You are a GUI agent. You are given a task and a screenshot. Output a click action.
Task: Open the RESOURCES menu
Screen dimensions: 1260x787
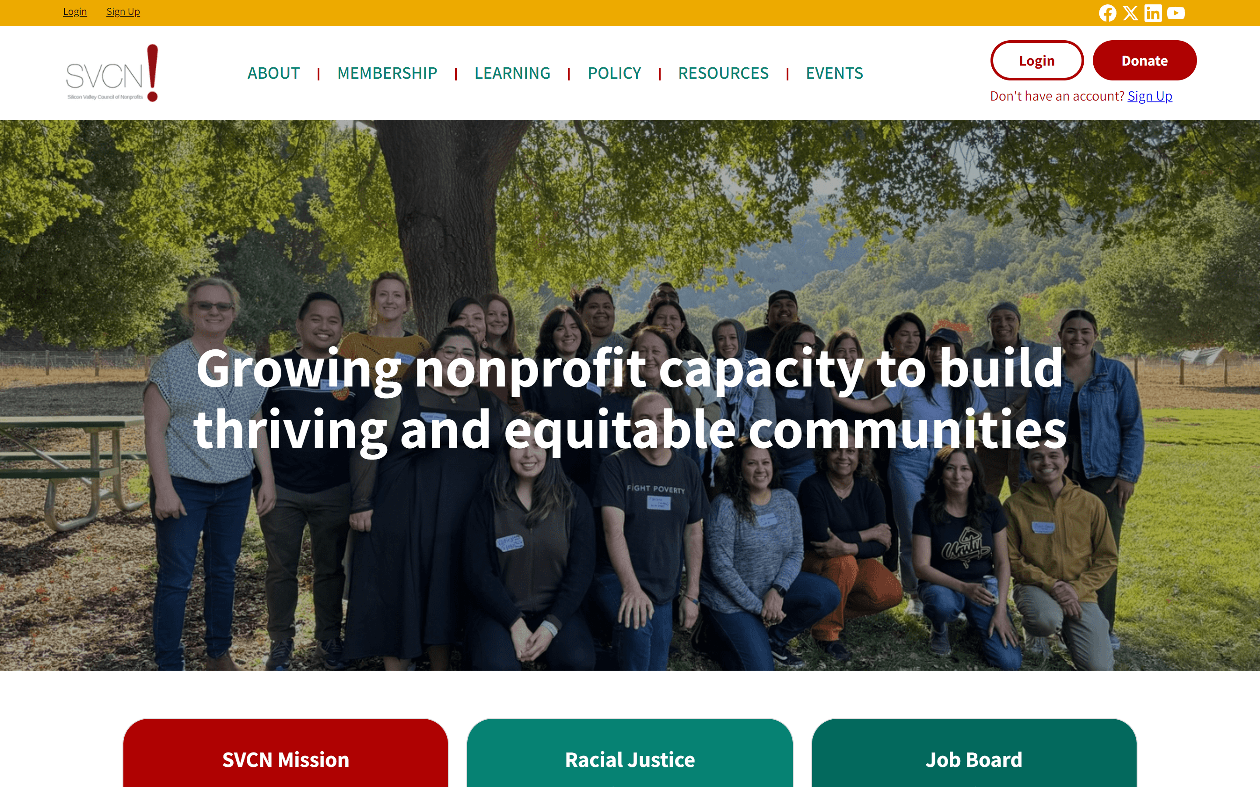tap(723, 73)
